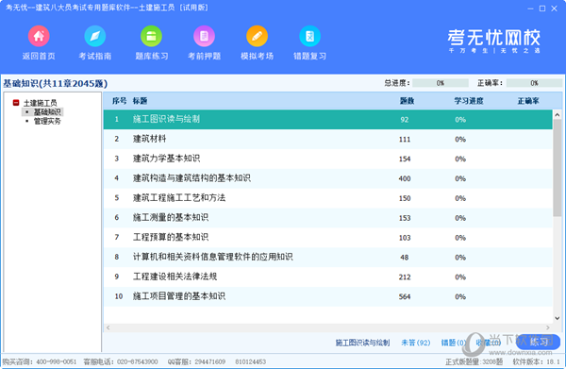This screenshot has height=369, width=566.
Task: Click the horizontal scrollbar right arrow
Action: point(548,327)
